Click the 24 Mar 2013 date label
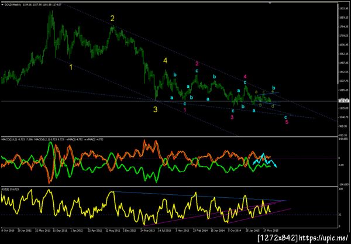This screenshot has height=244, width=351. coord(148,231)
